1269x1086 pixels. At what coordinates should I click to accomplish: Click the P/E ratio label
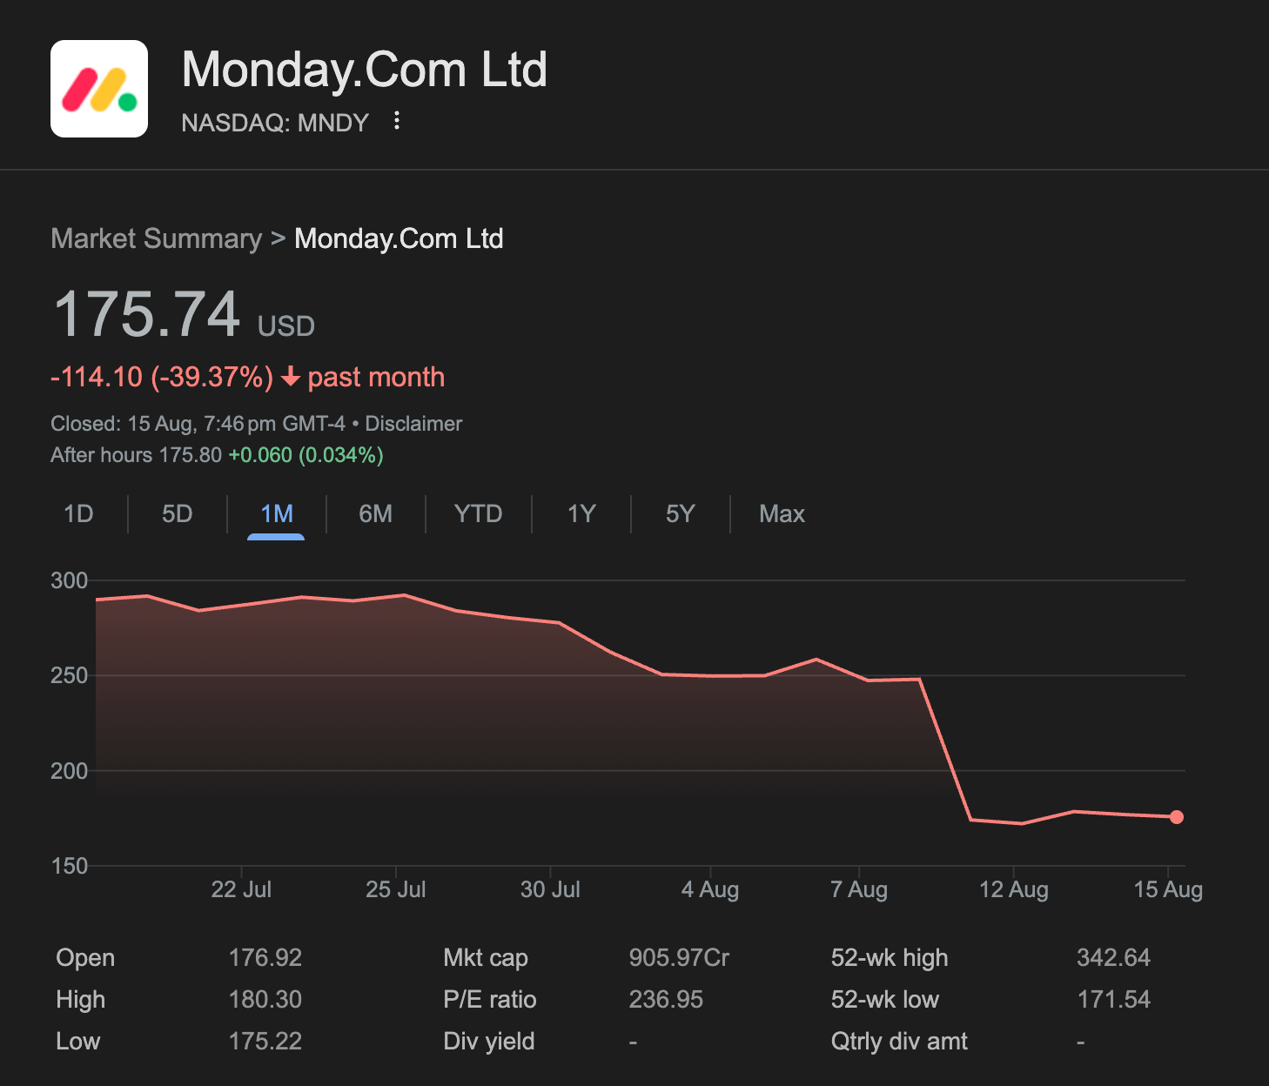(x=490, y=999)
